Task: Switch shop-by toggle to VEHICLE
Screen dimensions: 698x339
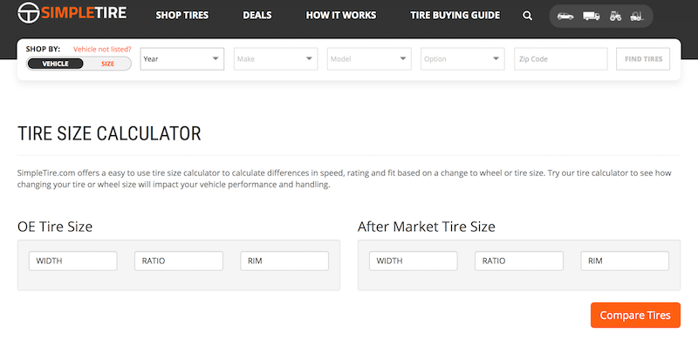Action: tap(55, 64)
